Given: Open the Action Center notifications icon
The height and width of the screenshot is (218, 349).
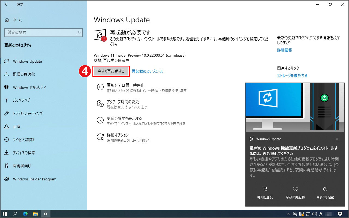Looking at the screenshot, I should point(340,214).
